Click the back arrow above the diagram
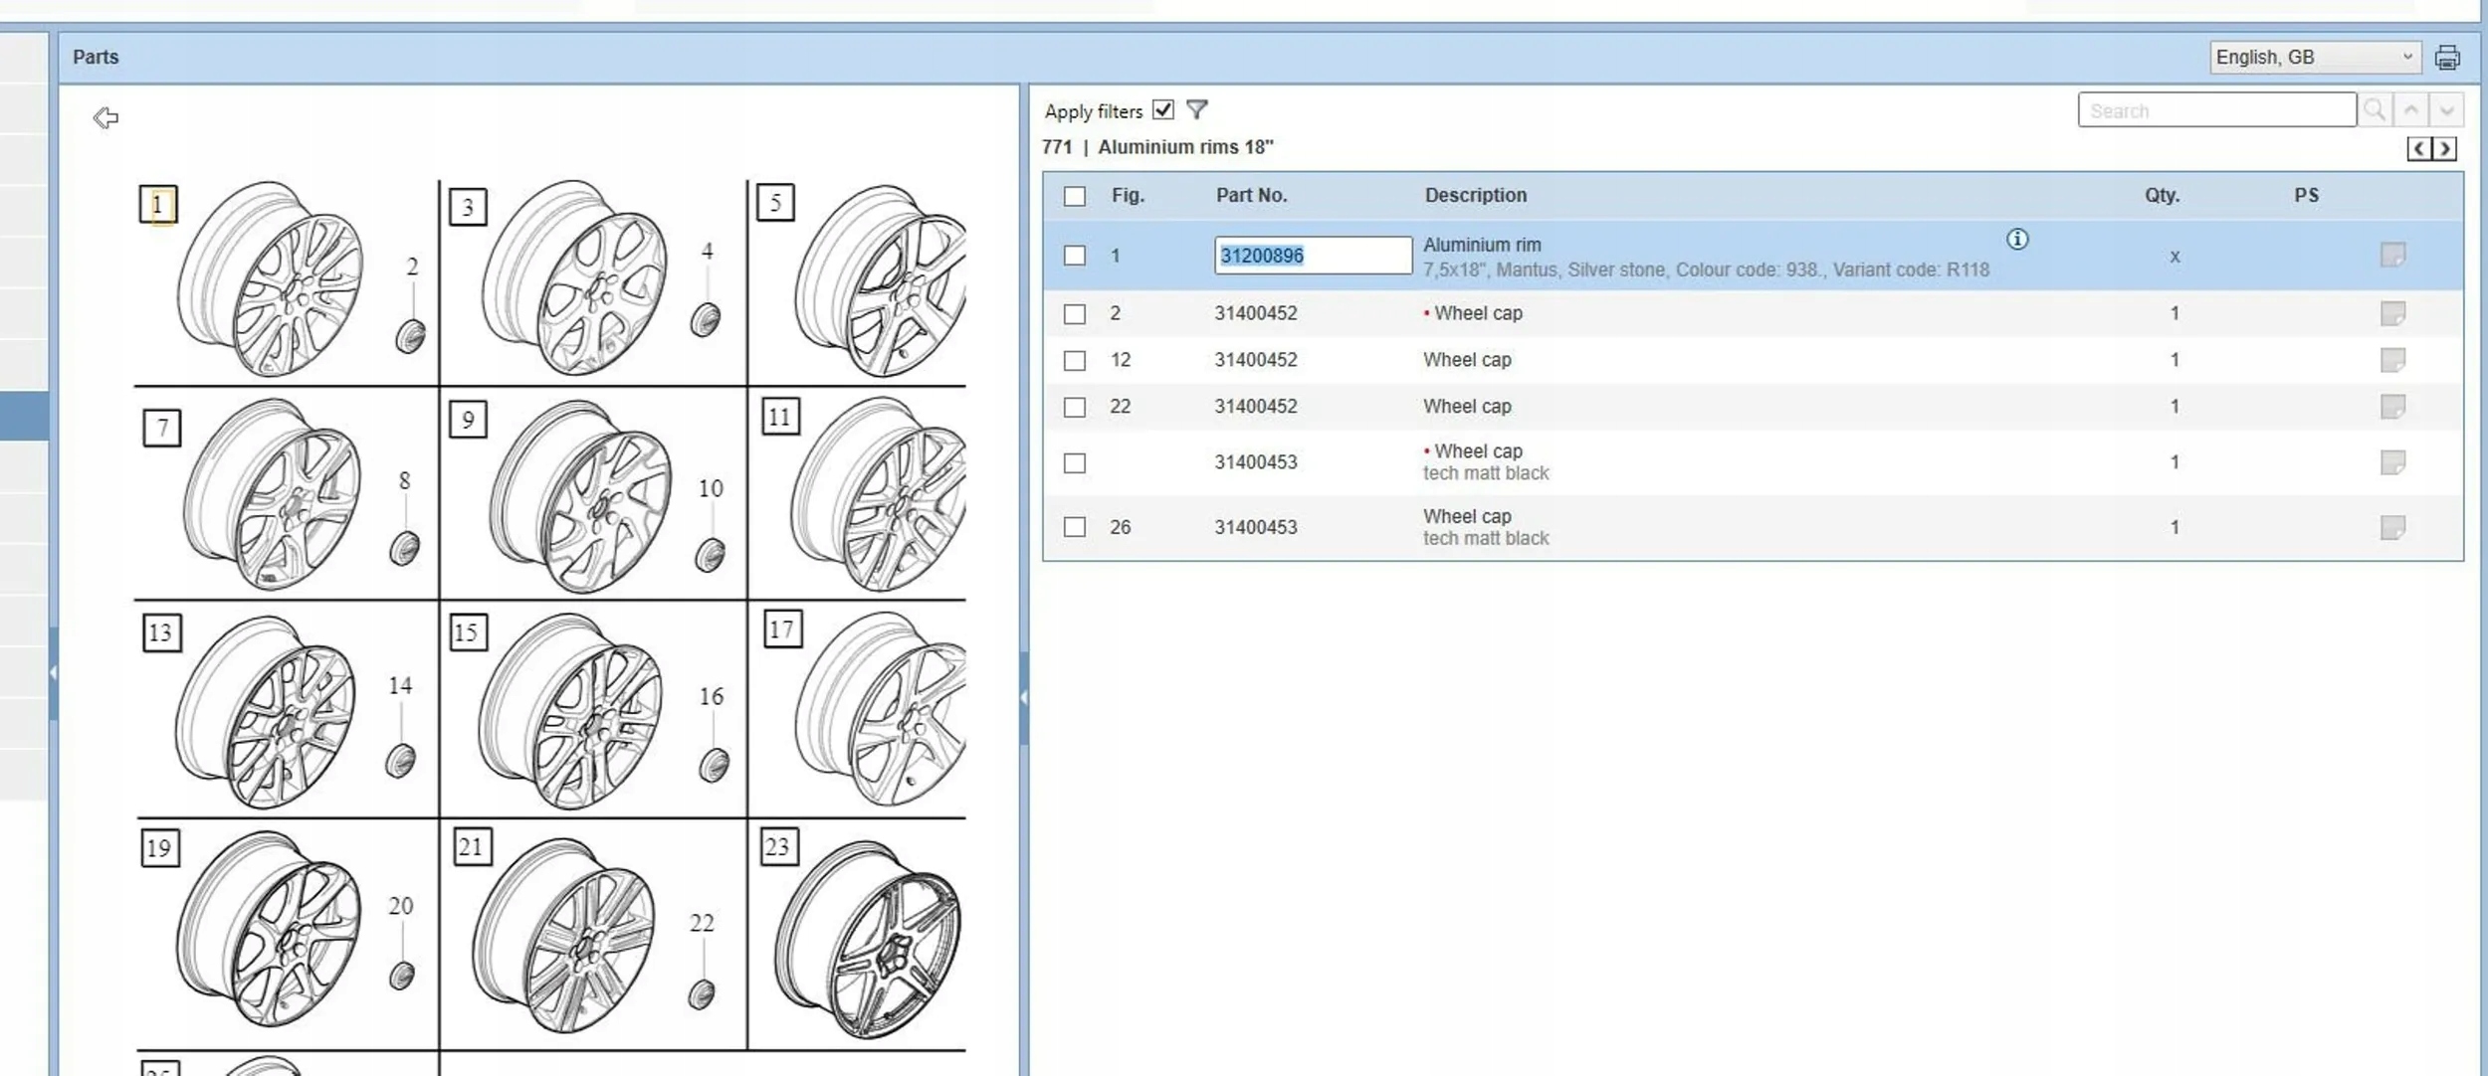Viewport: 2488px width, 1076px height. (x=105, y=118)
